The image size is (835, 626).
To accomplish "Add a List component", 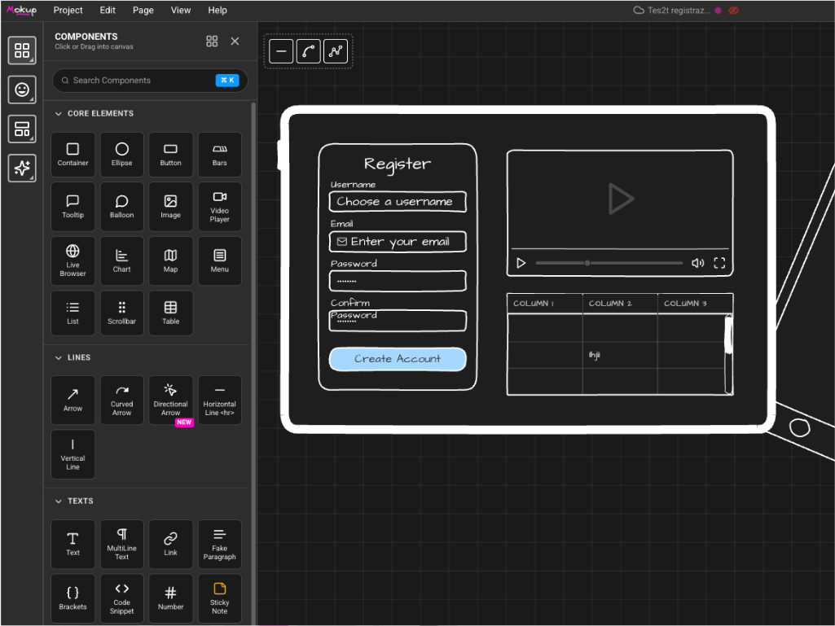I will pos(73,313).
